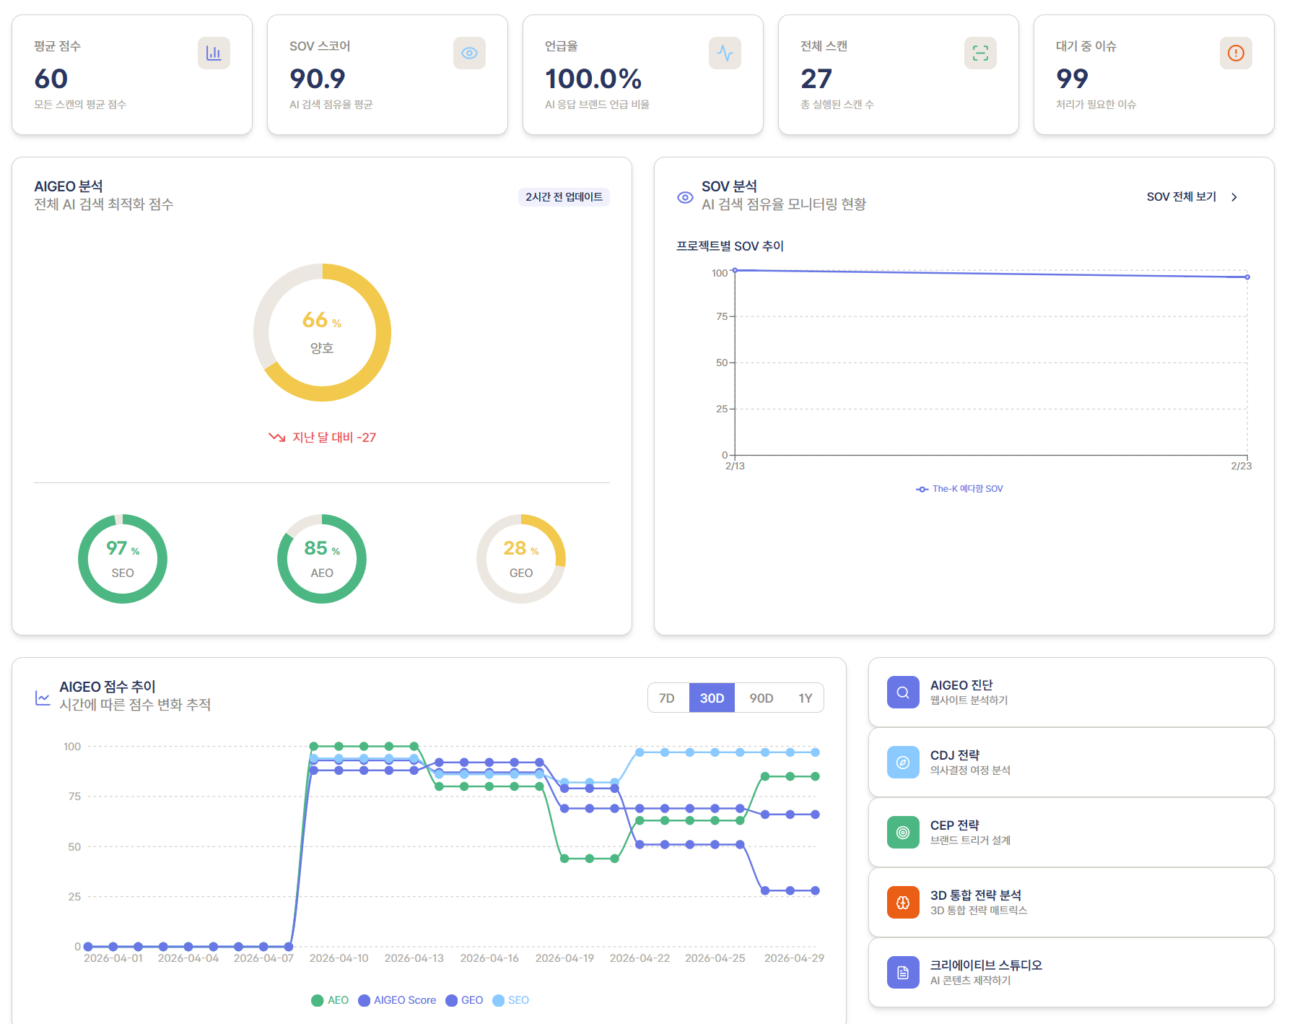Viewport: 1292px width, 1024px height.
Task: Toggle The-K 예다함 SOV legend item
Action: coord(959,489)
